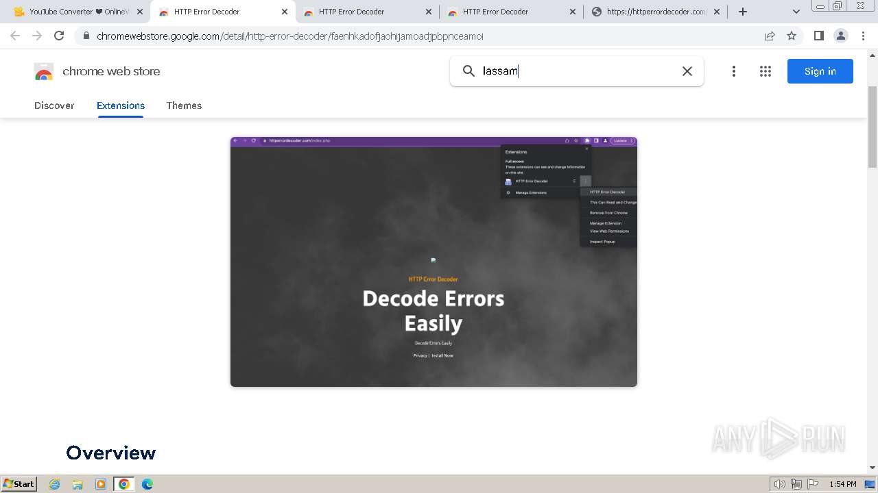
Task: Open the extension screenshot preview
Action: (x=434, y=262)
